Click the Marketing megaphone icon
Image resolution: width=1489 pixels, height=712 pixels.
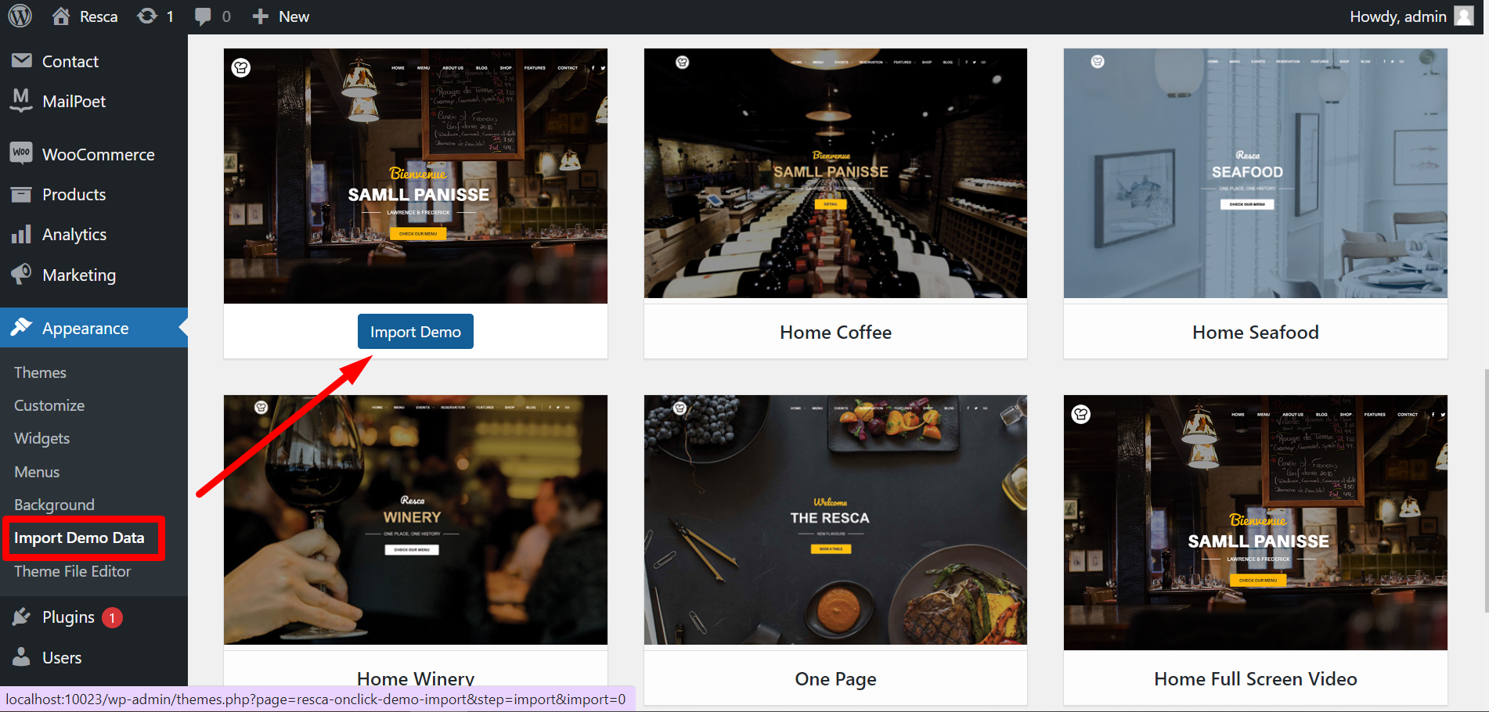point(21,274)
